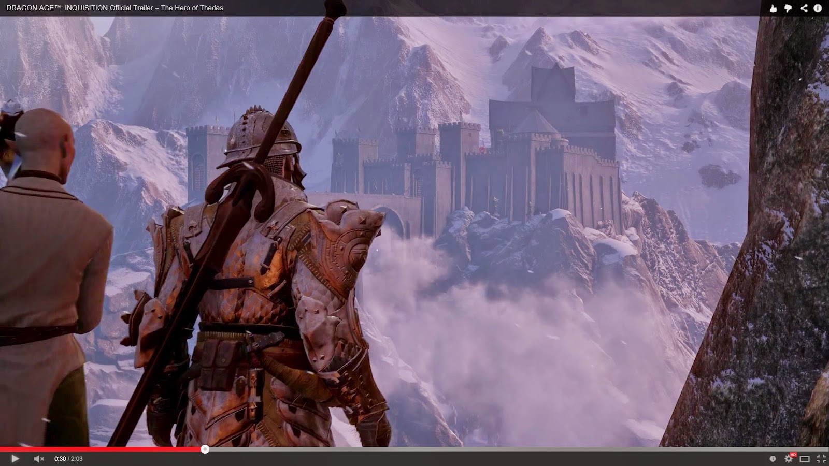Image resolution: width=829 pixels, height=466 pixels.
Task: Like the video with the thumbs-up icon
Action: tap(774, 8)
